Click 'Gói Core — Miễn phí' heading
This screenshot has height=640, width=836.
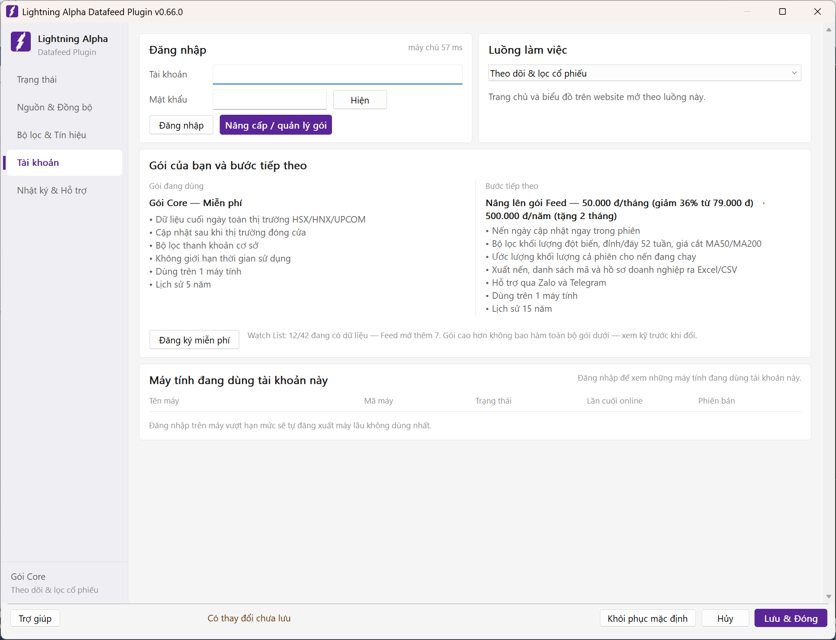(x=195, y=203)
